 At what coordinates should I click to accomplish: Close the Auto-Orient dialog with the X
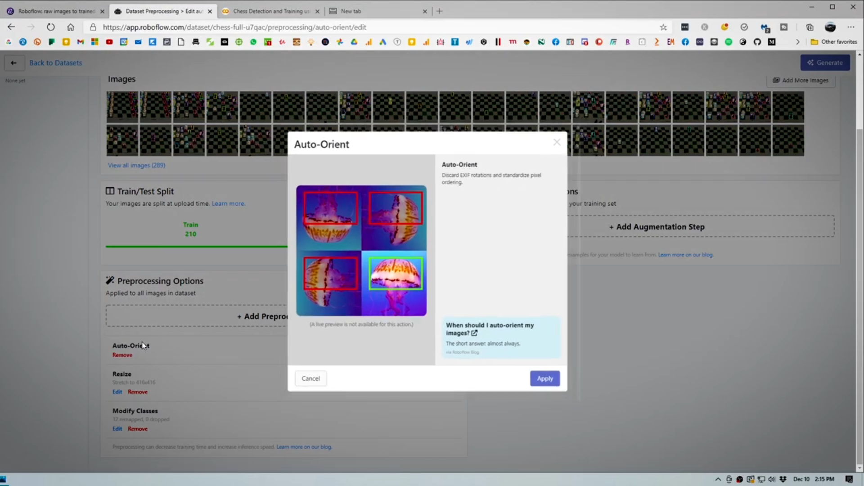click(x=557, y=142)
